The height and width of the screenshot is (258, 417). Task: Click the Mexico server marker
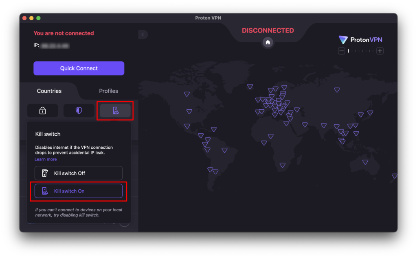click(x=187, y=126)
